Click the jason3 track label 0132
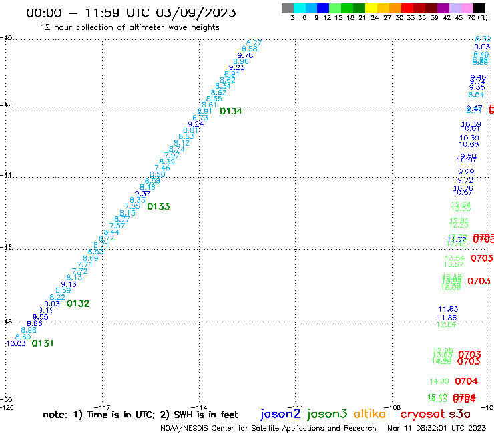Image resolution: width=494 pixels, height=434 pixels. click(78, 304)
